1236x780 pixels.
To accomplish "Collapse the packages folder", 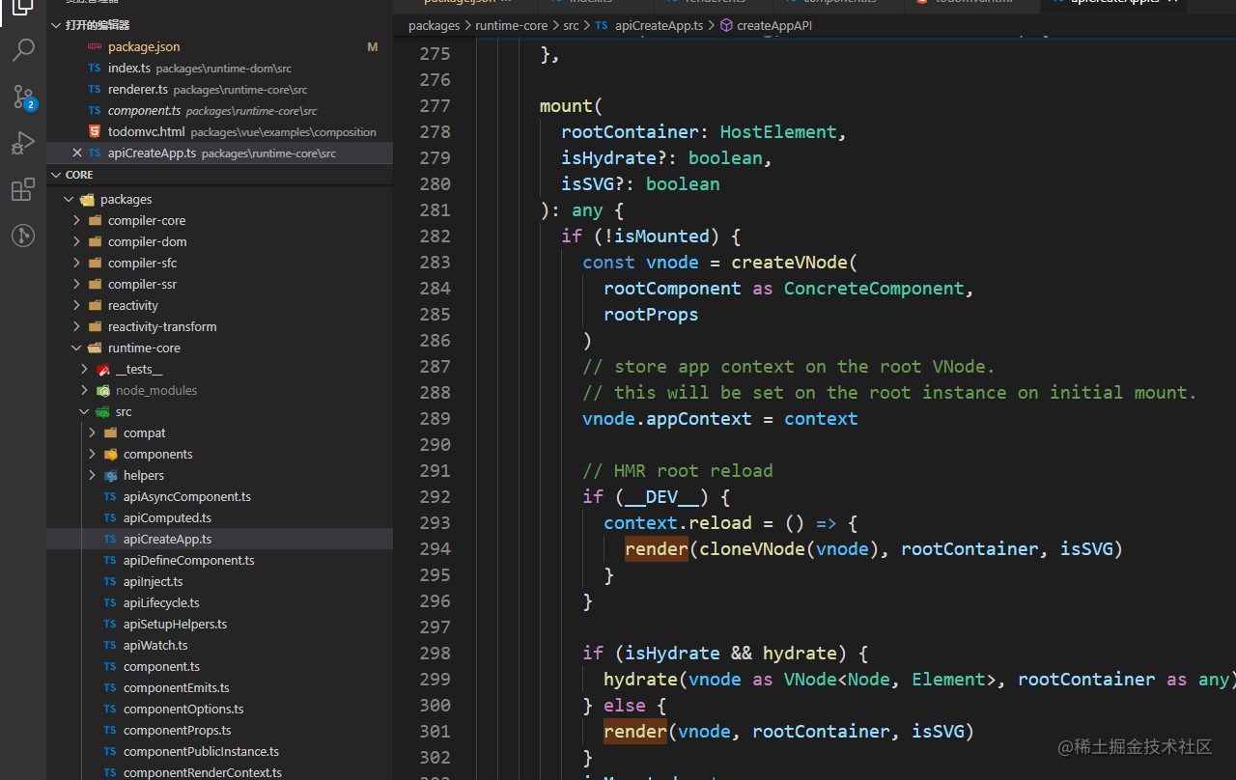I will (69, 199).
